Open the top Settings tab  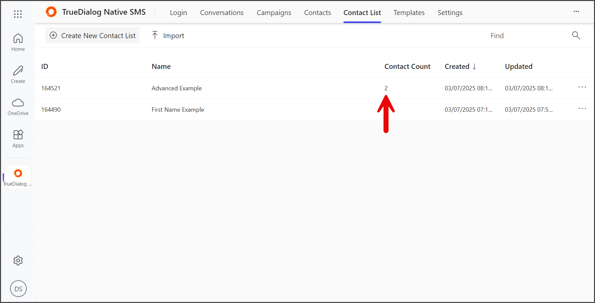click(450, 13)
